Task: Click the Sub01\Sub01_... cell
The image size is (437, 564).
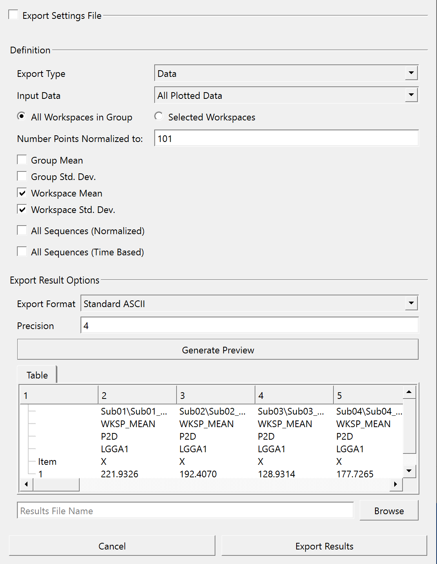Action: [x=134, y=411]
